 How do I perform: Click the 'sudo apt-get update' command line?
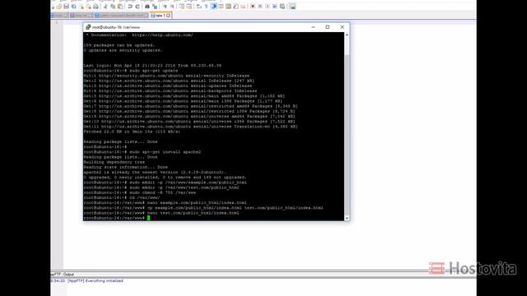[131, 71]
